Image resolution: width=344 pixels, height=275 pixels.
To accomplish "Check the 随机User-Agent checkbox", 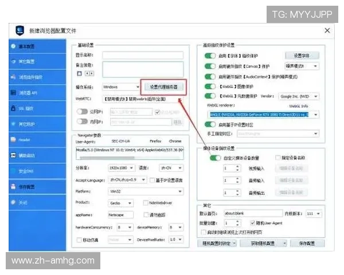I will click(x=252, y=223).
